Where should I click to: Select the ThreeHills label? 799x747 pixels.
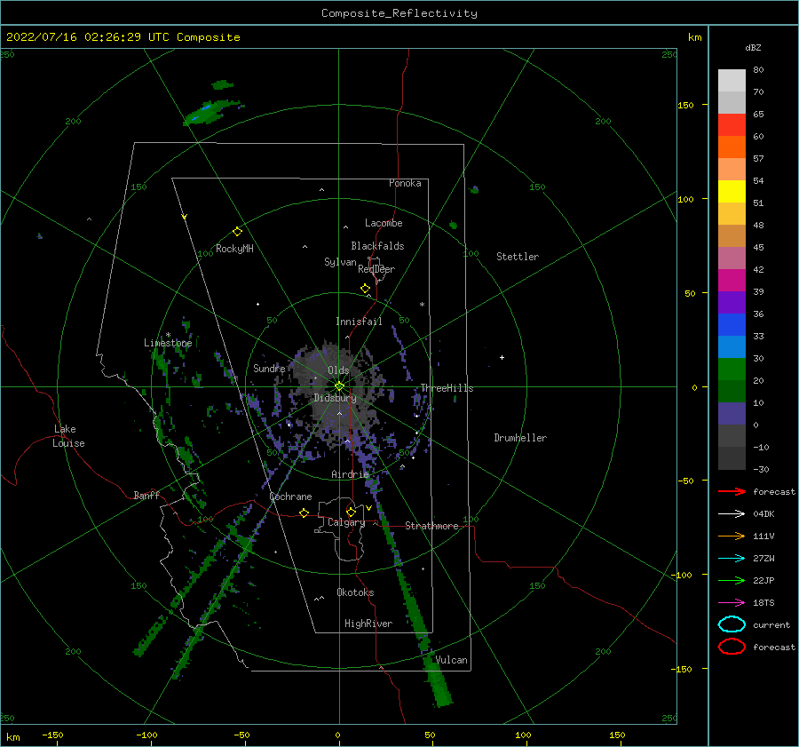(x=447, y=388)
